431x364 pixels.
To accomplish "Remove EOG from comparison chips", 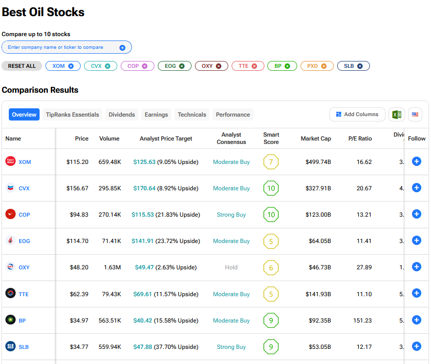I will [182, 66].
